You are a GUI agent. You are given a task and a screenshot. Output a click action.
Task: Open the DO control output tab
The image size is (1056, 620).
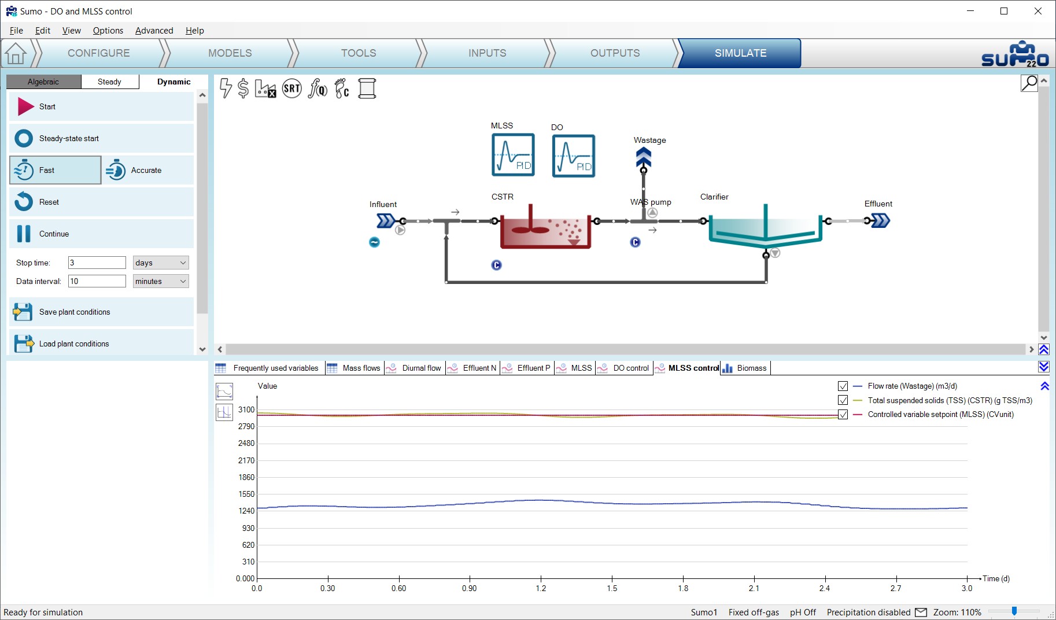click(625, 368)
